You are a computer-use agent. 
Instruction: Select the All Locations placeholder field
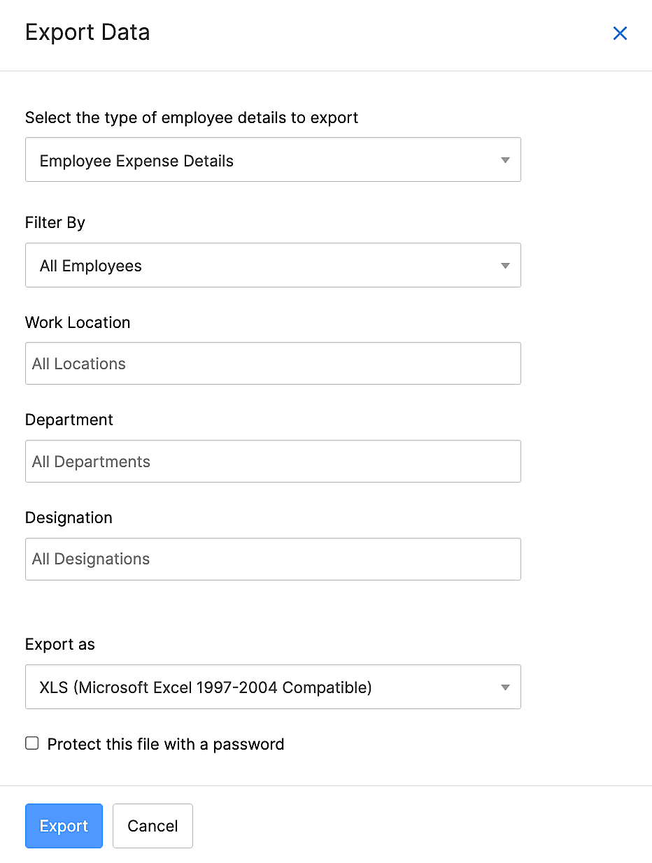click(273, 363)
